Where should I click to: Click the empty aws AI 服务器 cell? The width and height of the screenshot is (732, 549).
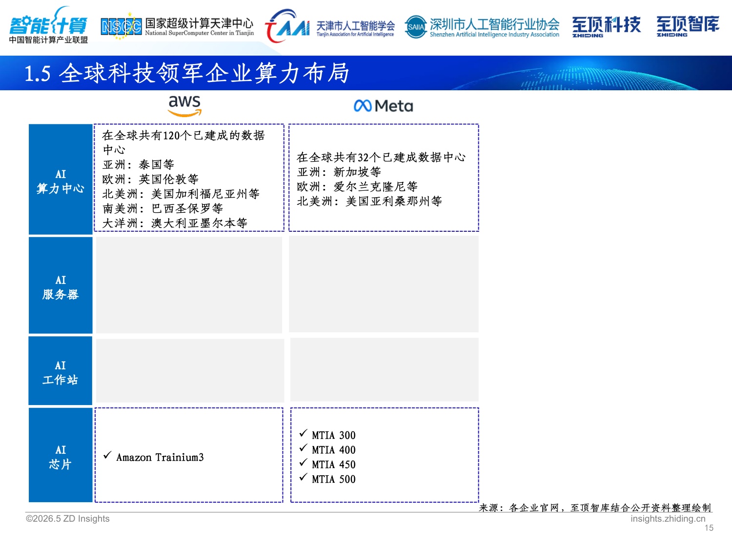tap(189, 285)
